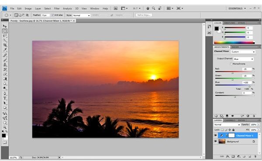Select the Crop tool

5,45
